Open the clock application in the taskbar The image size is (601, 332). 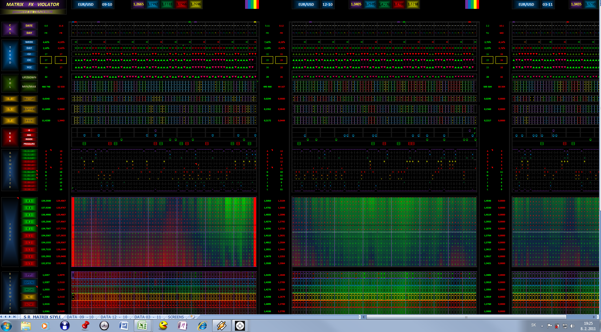pos(104,326)
